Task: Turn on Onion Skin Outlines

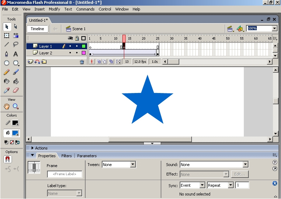Action: (x=104, y=62)
